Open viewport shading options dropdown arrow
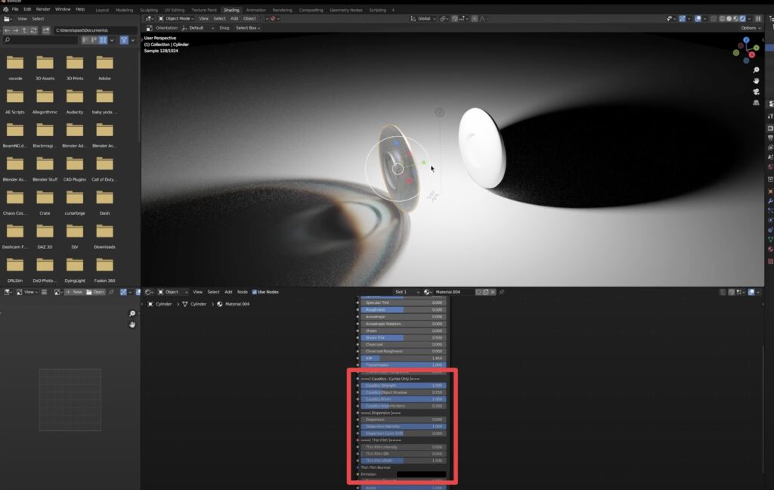Viewport: 774px width, 490px height. point(749,19)
